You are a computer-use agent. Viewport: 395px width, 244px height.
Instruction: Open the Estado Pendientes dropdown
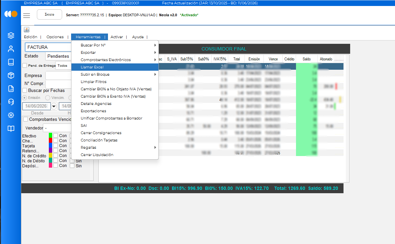[x=58, y=56]
